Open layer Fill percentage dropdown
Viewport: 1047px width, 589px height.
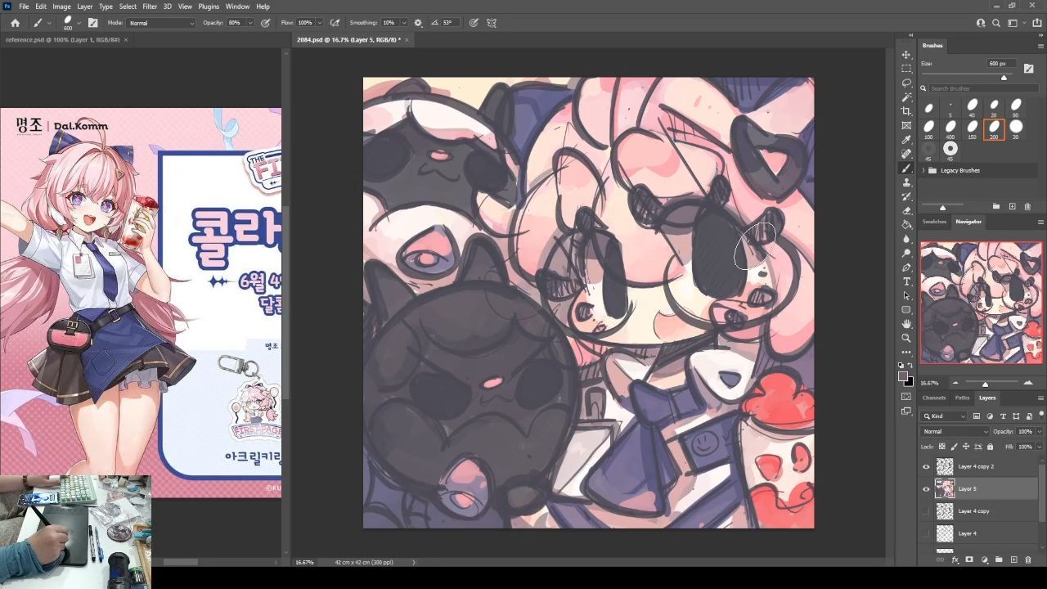coord(1040,447)
